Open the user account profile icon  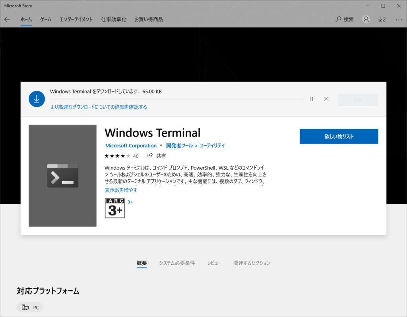point(366,19)
